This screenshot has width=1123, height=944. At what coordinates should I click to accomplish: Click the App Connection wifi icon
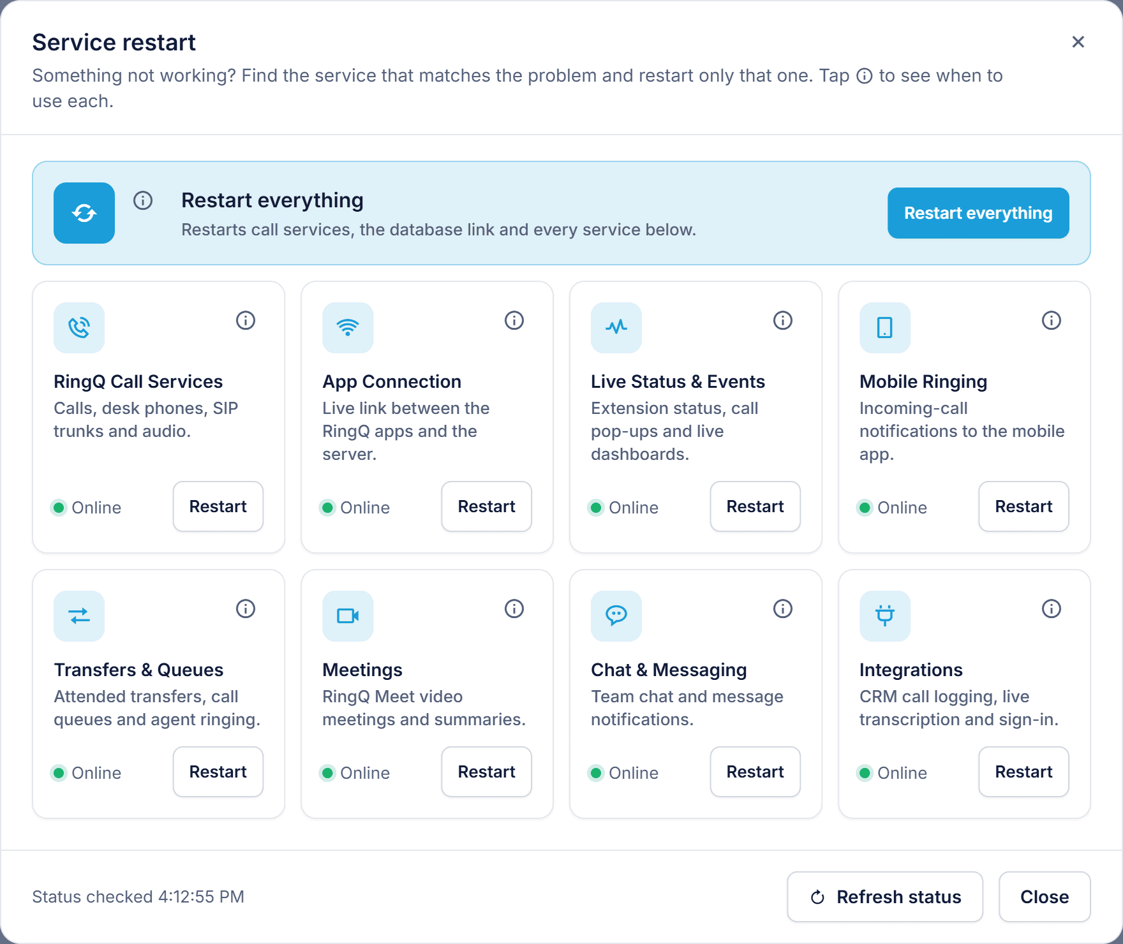point(348,328)
